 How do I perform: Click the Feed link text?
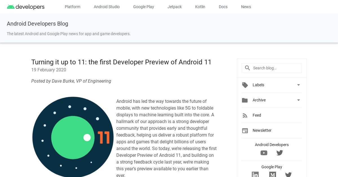(257, 115)
